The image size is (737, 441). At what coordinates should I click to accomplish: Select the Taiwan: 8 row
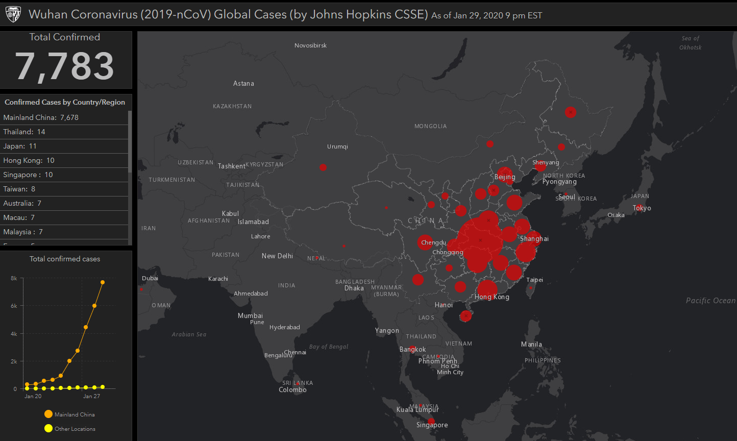(x=64, y=189)
